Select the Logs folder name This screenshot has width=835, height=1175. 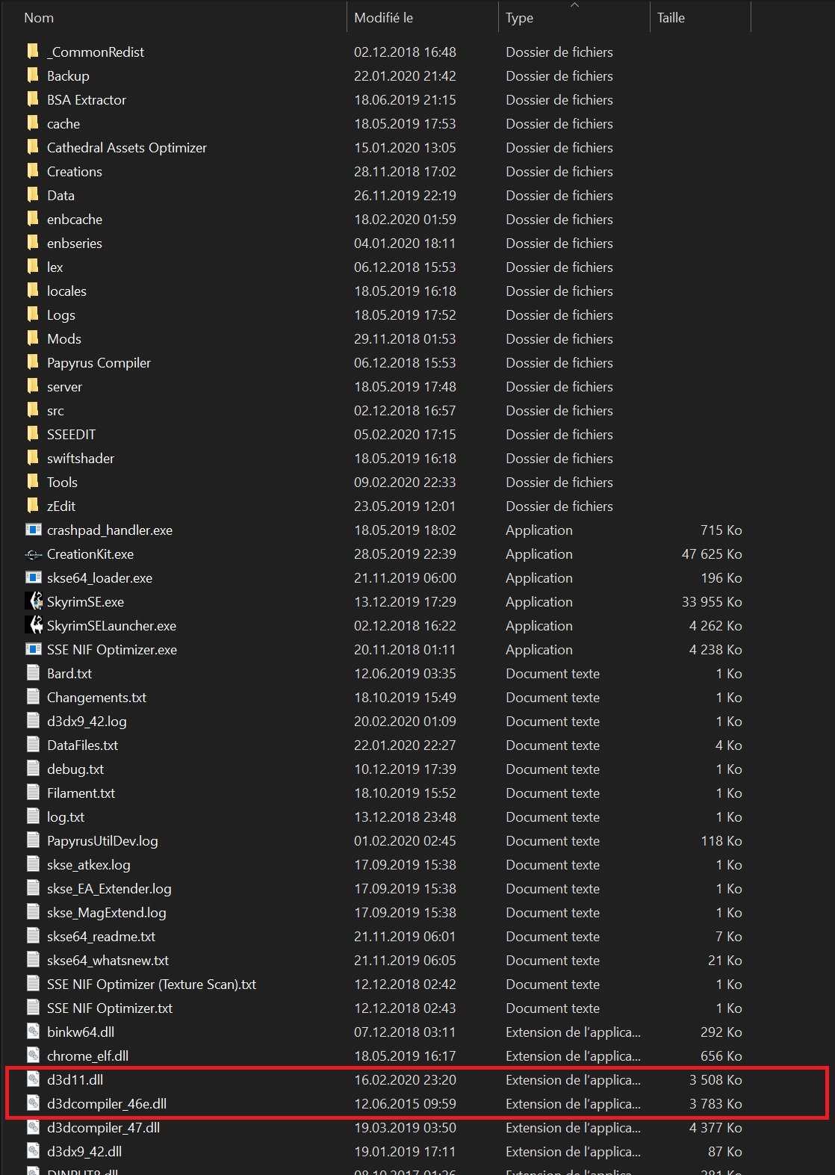pyautogui.click(x=61, y=314)
